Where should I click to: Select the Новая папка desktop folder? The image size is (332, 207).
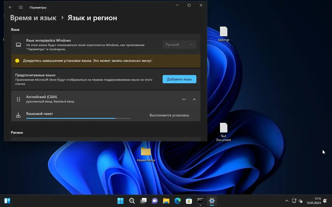point(146,154)
